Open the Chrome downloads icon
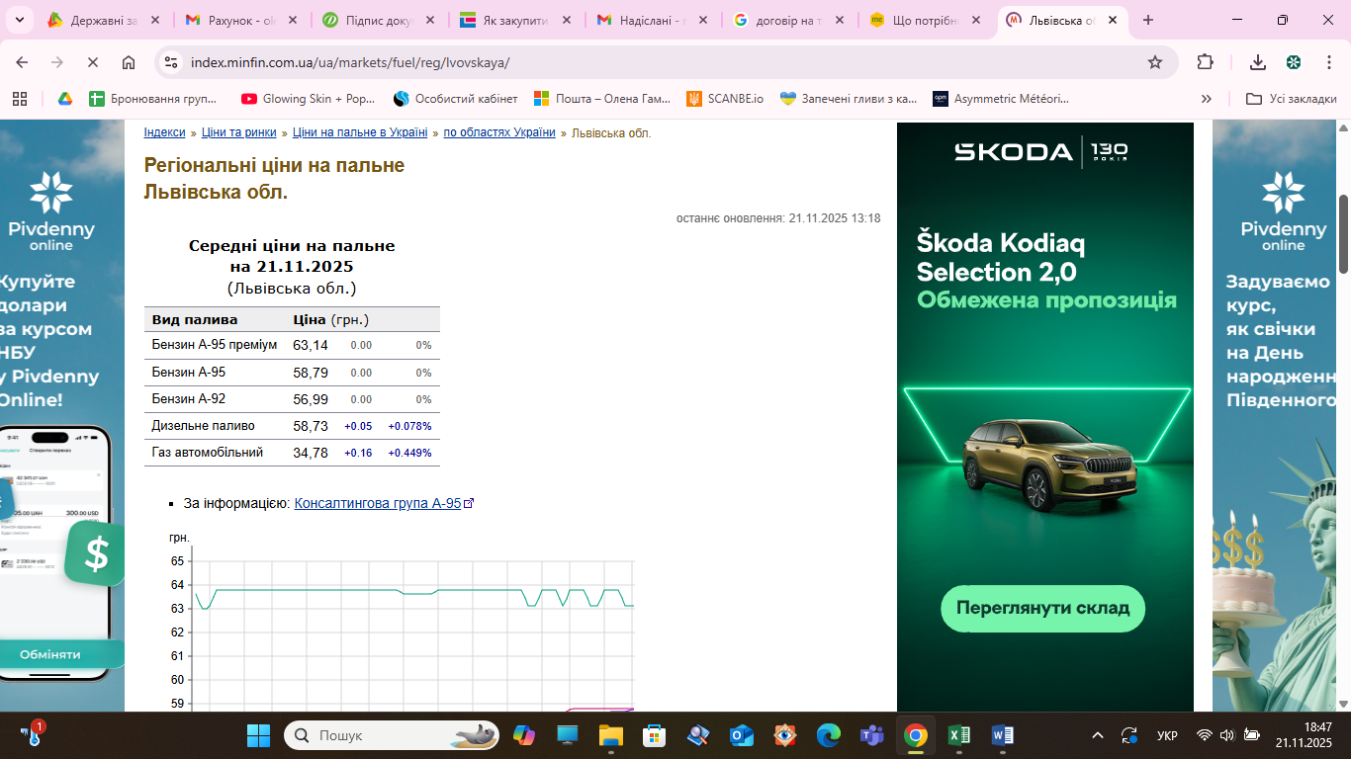 1257,62
